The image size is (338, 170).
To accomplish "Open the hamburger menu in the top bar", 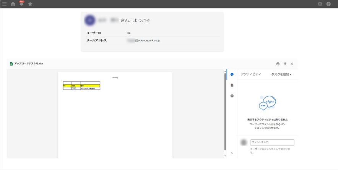I will 4,4.
